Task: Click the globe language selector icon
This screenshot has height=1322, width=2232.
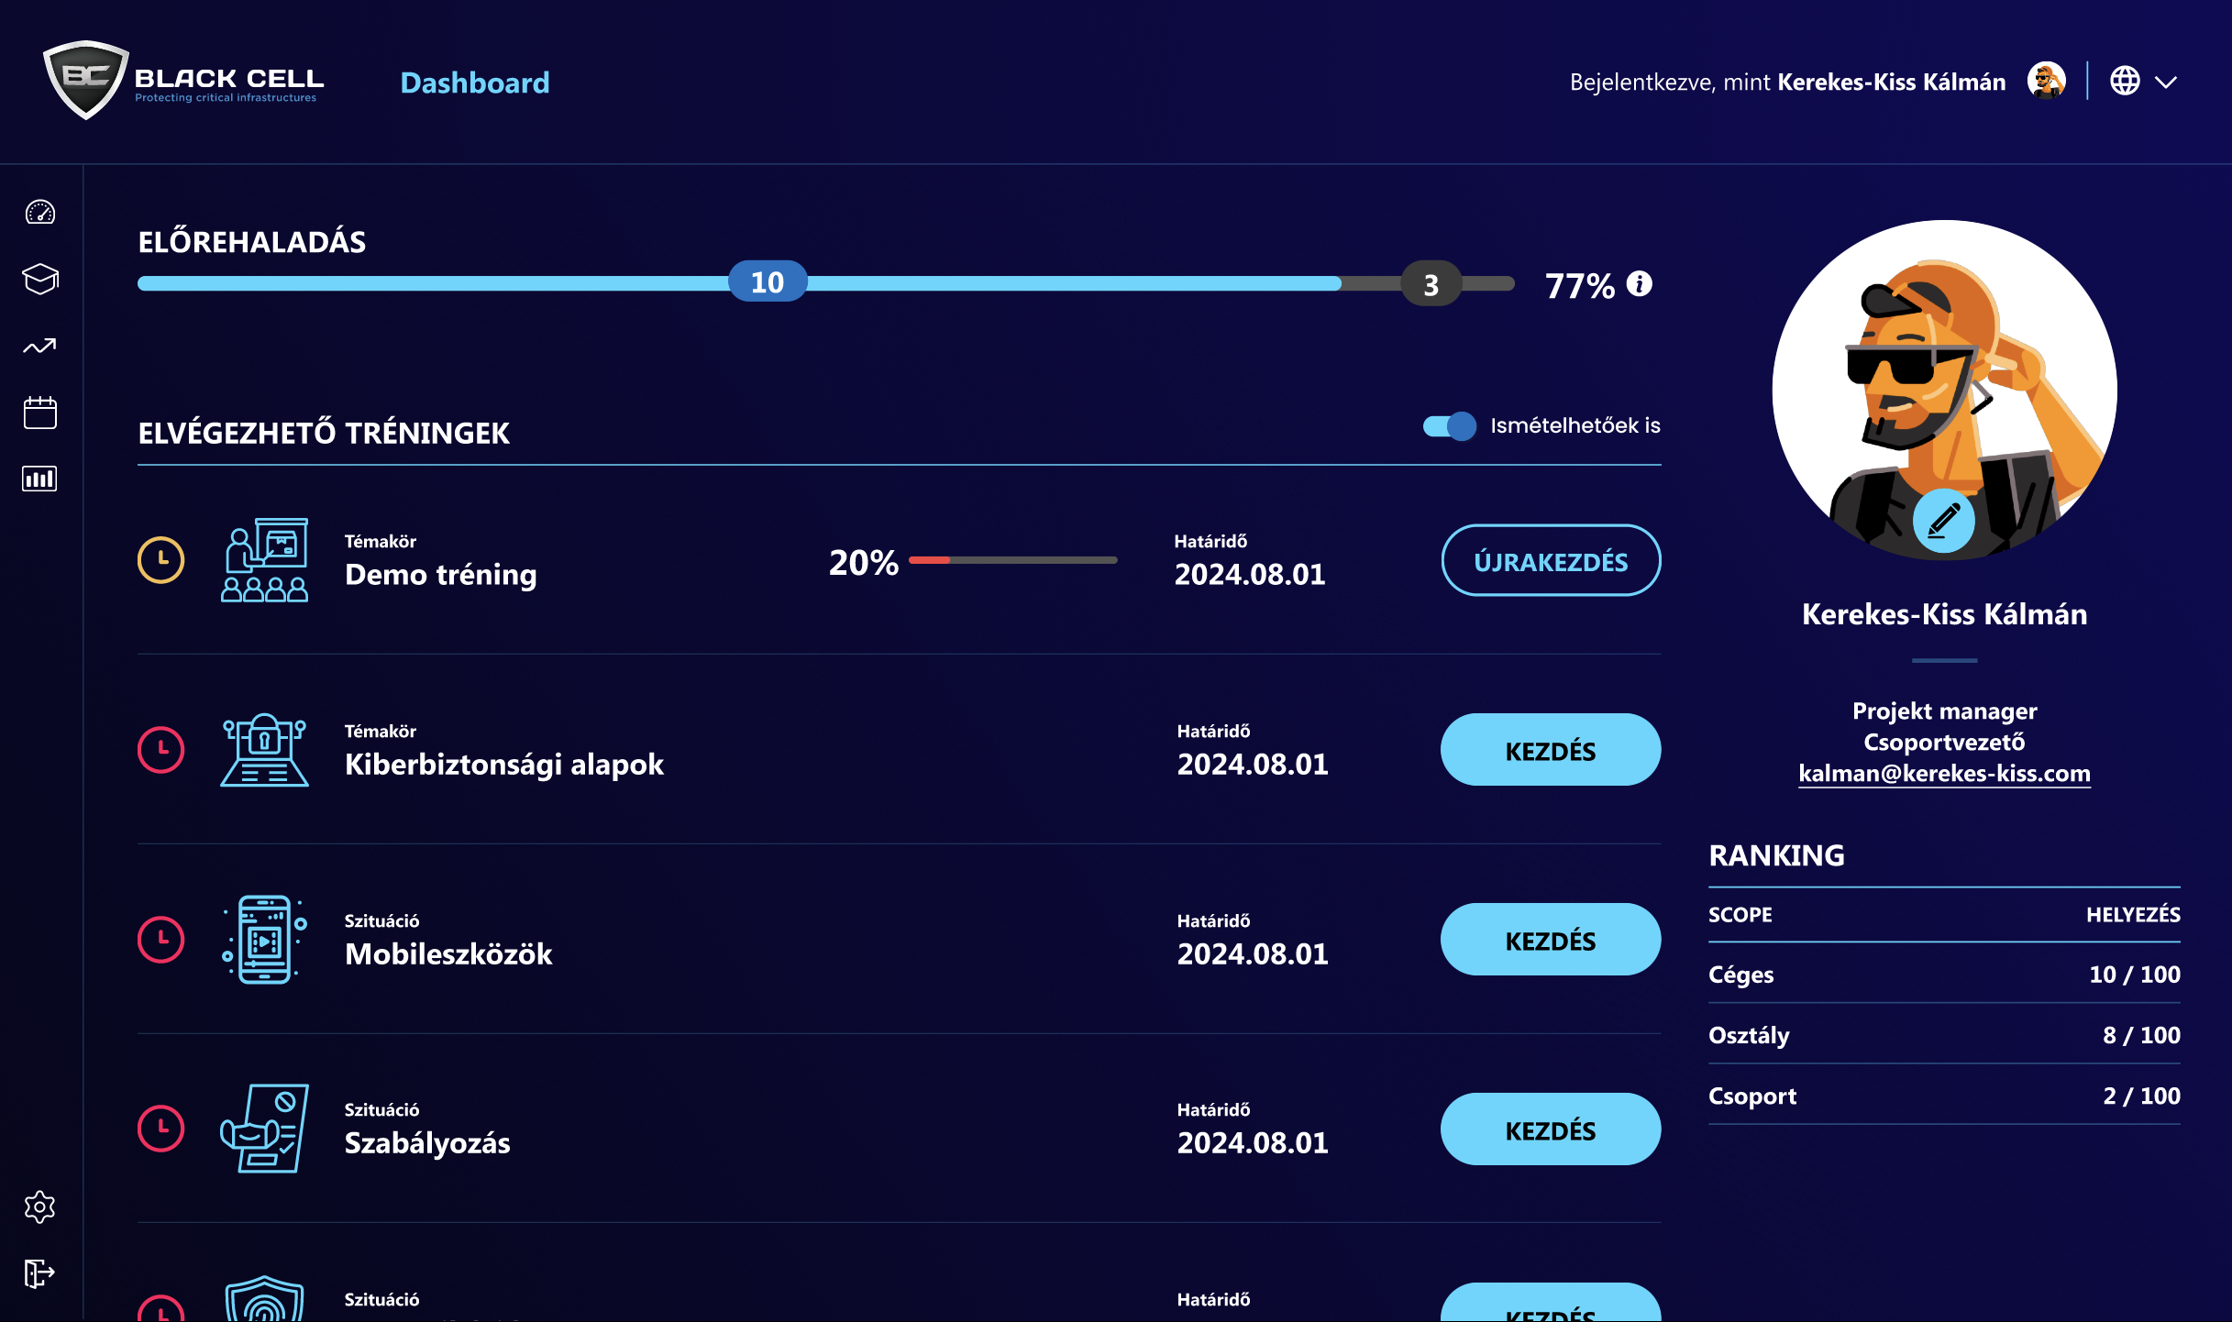Action: coord(2125,81)
